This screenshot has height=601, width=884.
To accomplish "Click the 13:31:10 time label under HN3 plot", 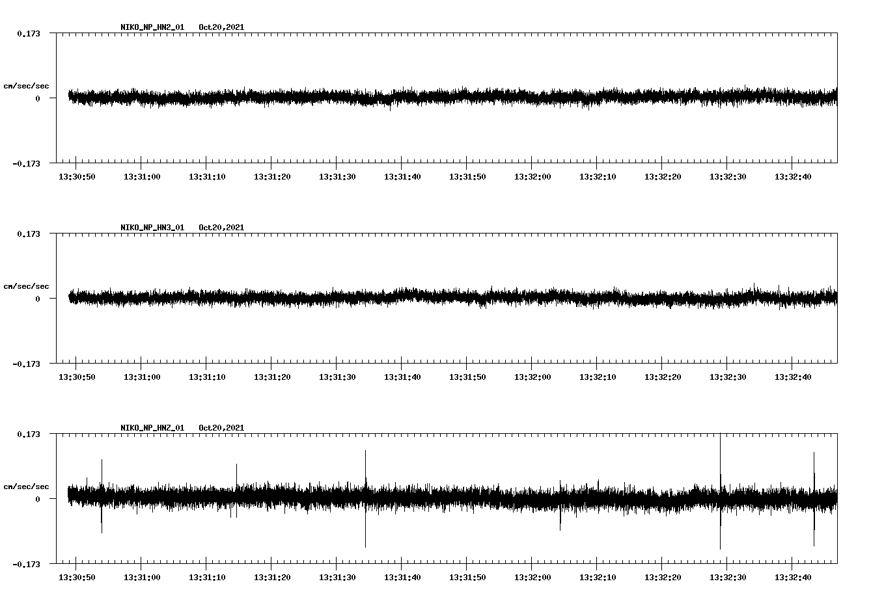I will coord(207,377).
